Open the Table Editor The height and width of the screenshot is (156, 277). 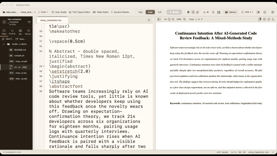[101, 12]
